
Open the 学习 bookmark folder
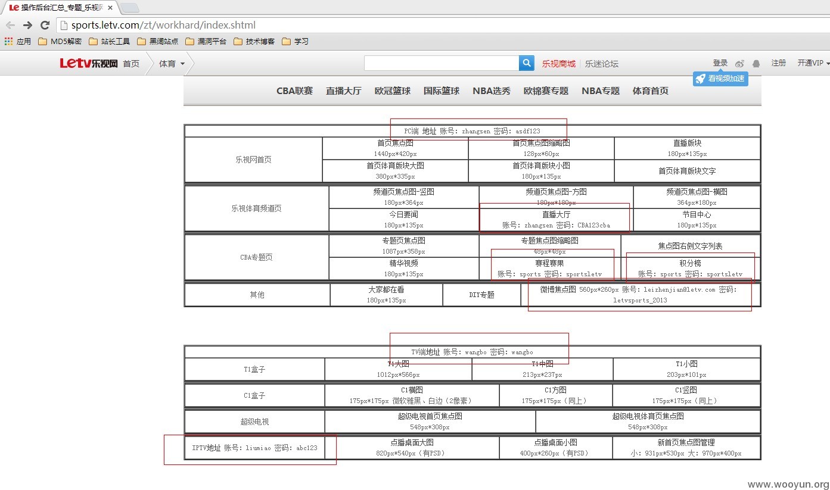click(x=295, y=41)
